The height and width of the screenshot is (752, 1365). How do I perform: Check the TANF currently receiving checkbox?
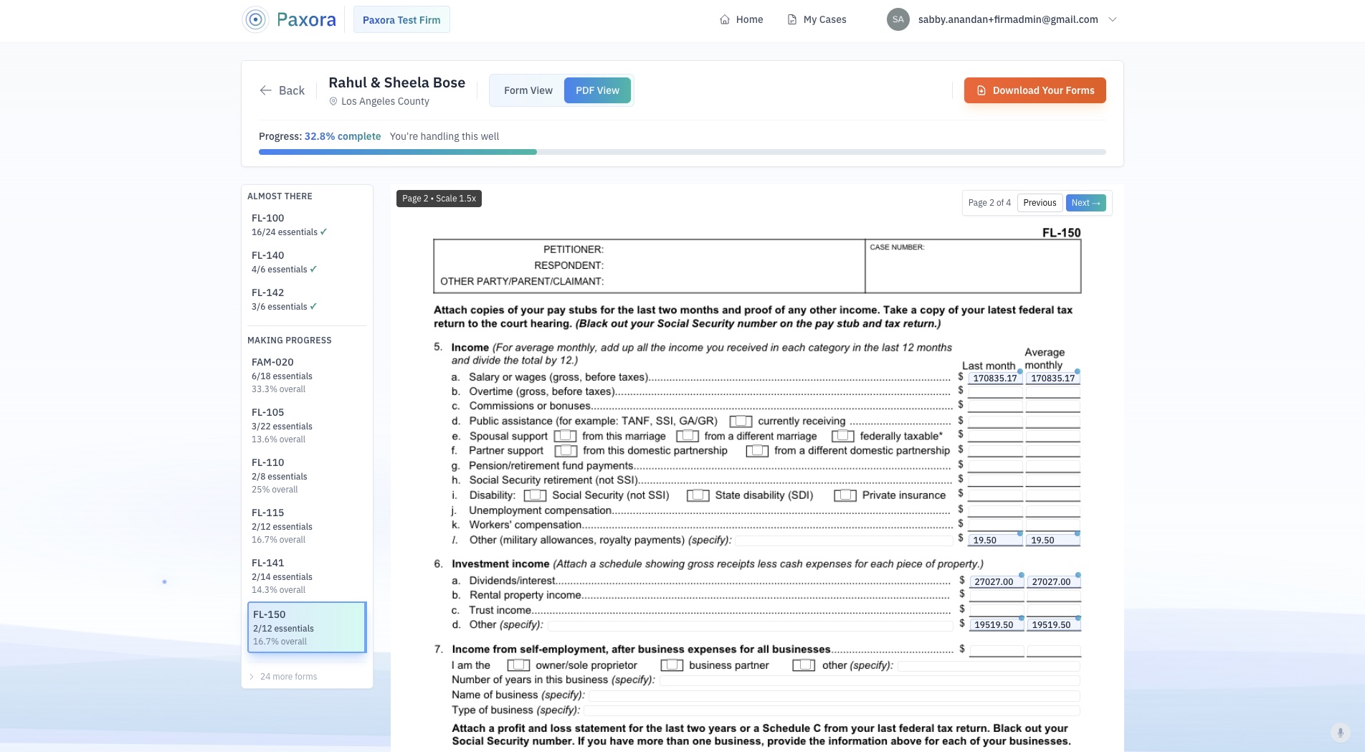(740, 421)
